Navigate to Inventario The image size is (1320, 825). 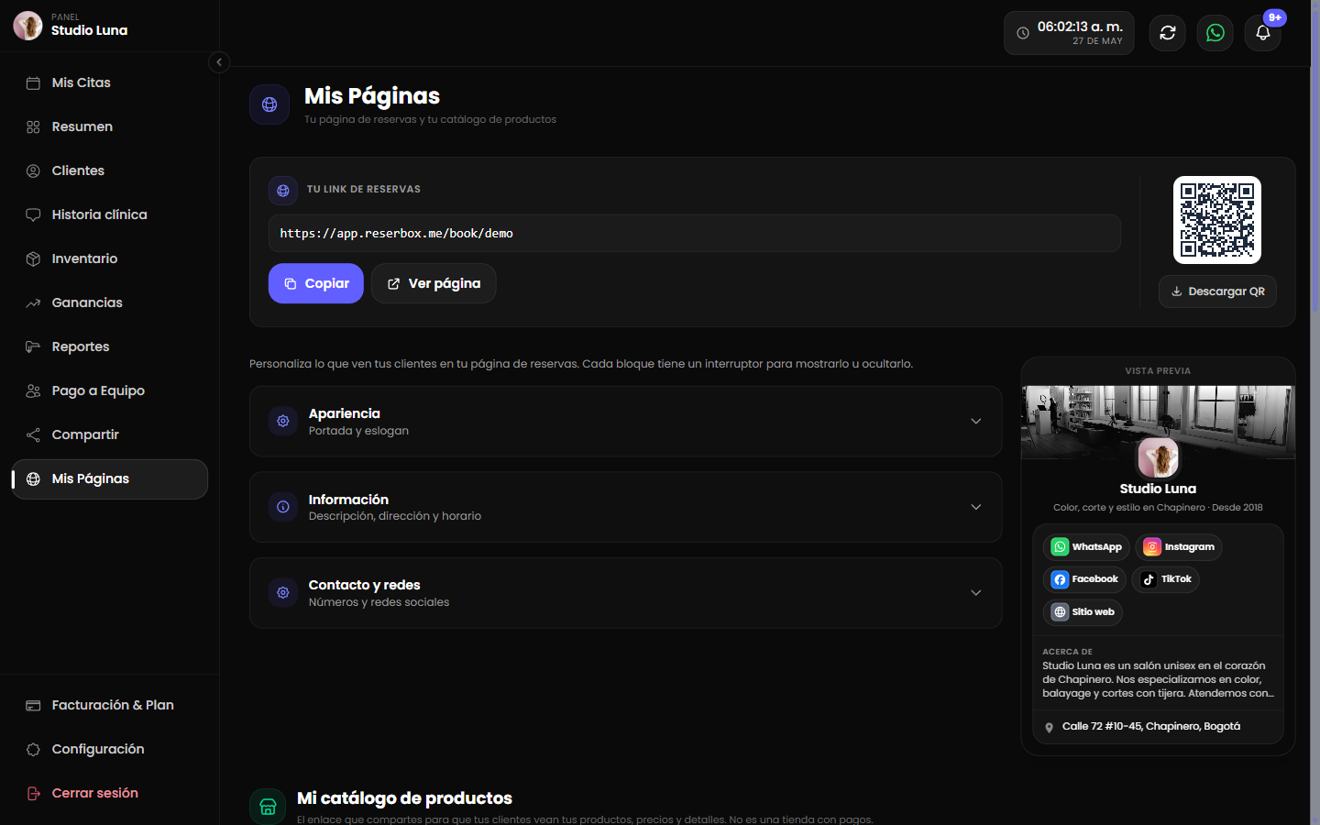(x=110, y=258)
